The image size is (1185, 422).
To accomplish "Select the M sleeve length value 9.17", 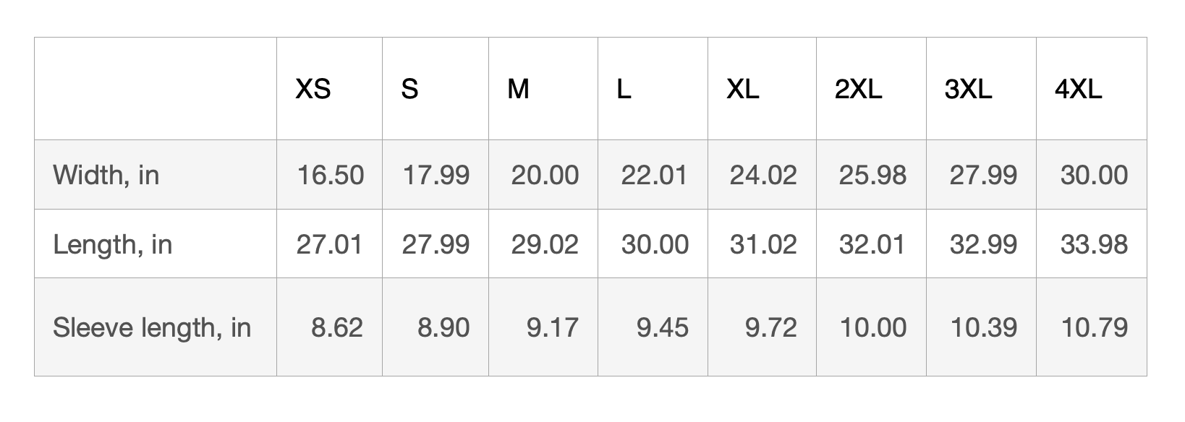I will click(x=552, y=327).
